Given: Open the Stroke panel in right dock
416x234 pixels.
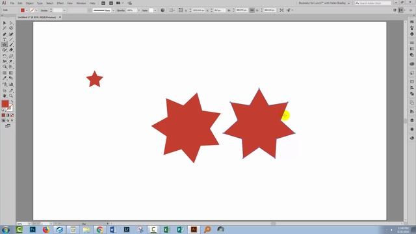Looking at the screenshot, I should [411, 43].
